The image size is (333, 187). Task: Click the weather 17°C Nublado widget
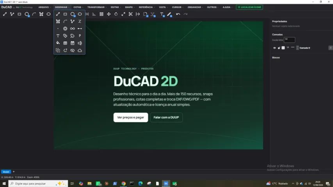pos(277,183)
